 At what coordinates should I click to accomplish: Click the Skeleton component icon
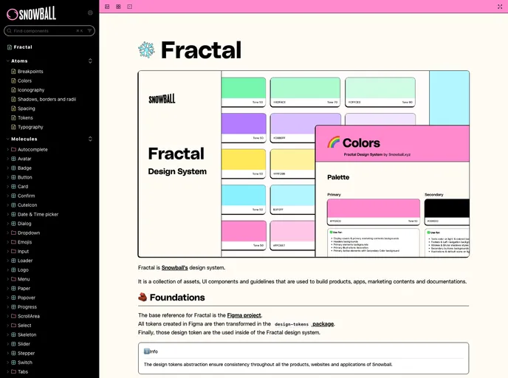pos(13,334)
